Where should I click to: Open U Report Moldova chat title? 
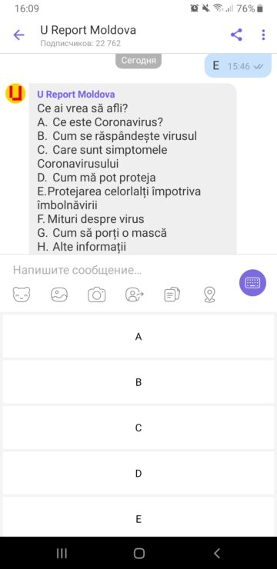coord(88,30)
